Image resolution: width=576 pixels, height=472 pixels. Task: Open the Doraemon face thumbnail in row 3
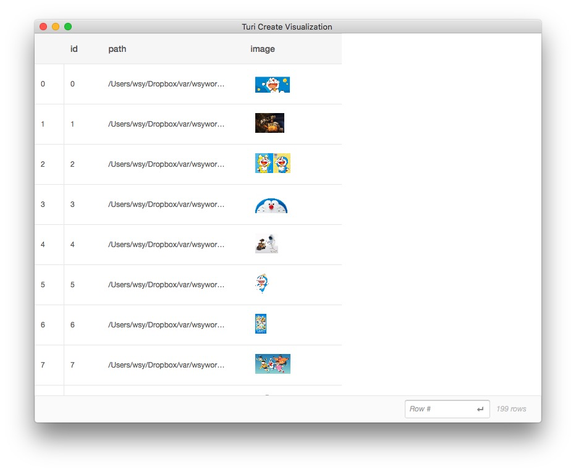pos(271,205)
